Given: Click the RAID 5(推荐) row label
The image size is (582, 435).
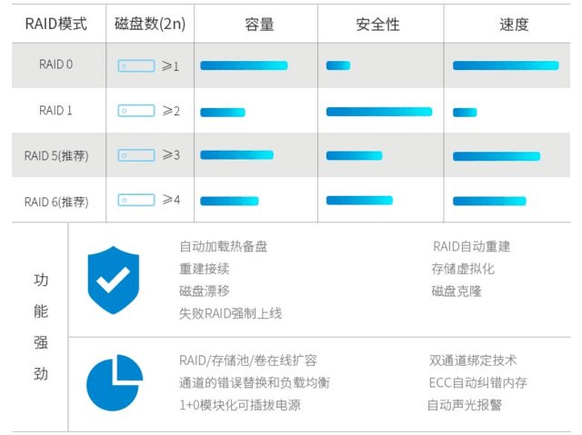Looking at the screenshot, I should click(x=56, y=155).
